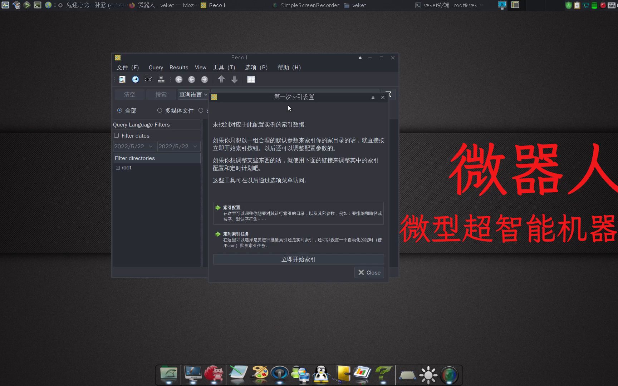Viewport: 618px width, 386px height.
Task: Click the 立即开始索引 button
Action: (x=298, y=259)
